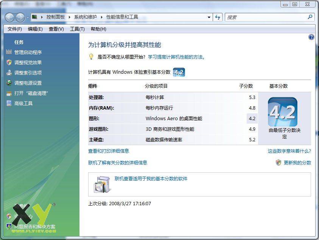This screenshot has height=240, width=319.
Task: Open 学习提高计算机性能的方法 link
Action: [176, 57]
